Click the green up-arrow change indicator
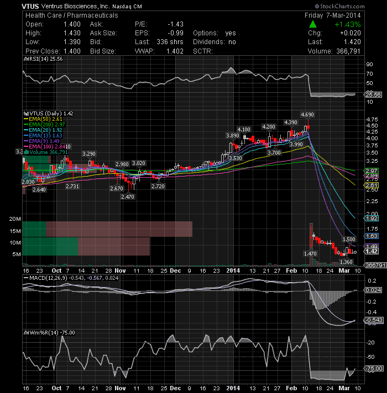This screenshot has height=393, width=387. click(x=313, y=24)
